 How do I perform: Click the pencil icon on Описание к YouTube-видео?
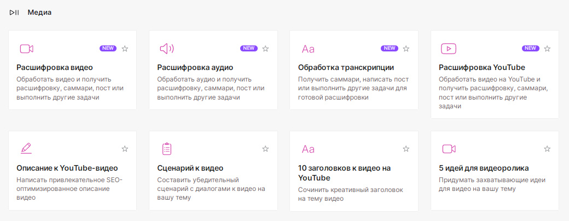26,148
